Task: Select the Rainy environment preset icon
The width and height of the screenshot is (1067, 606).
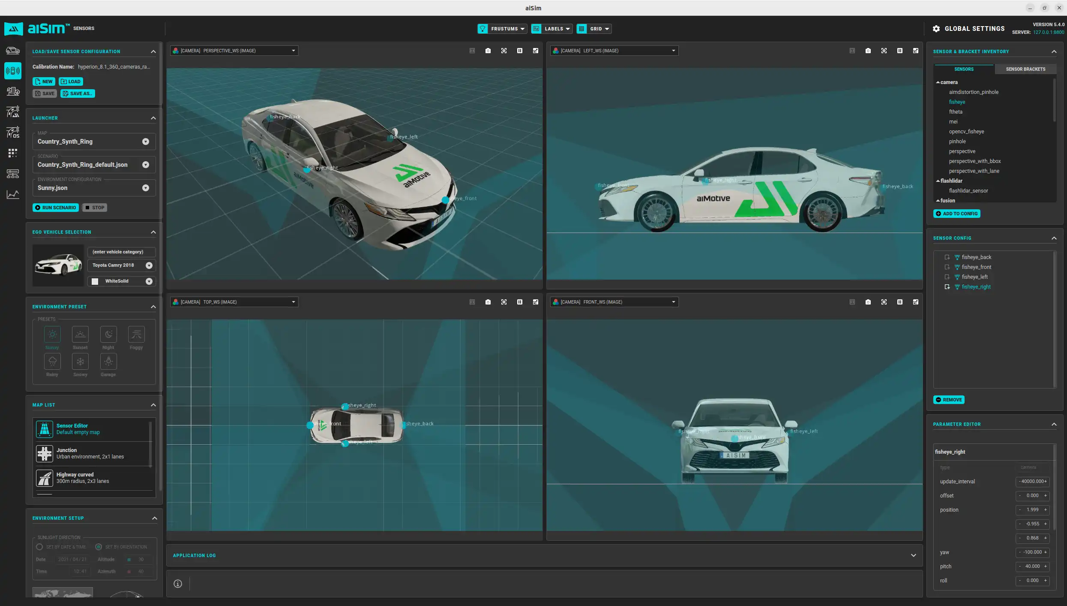Action: (x=52, y=361)
